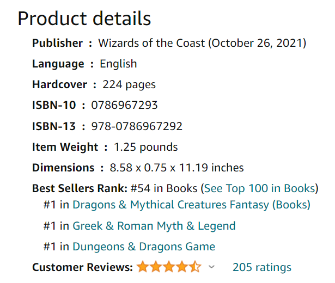Screen dimensions: 335x283
Task: Click the 224 pages hardcover value
Action: point(129,85)
